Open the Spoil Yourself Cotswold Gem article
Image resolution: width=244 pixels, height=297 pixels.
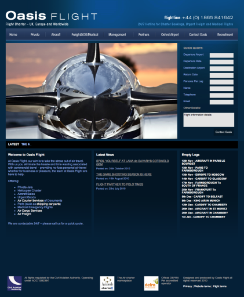click(x=133, y=162)
